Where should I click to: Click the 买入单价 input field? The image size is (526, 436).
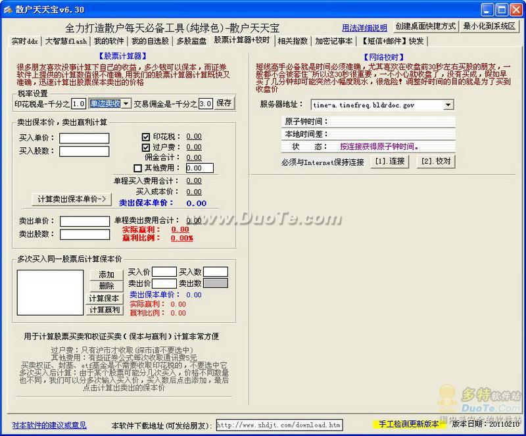(x=84, y=138)
